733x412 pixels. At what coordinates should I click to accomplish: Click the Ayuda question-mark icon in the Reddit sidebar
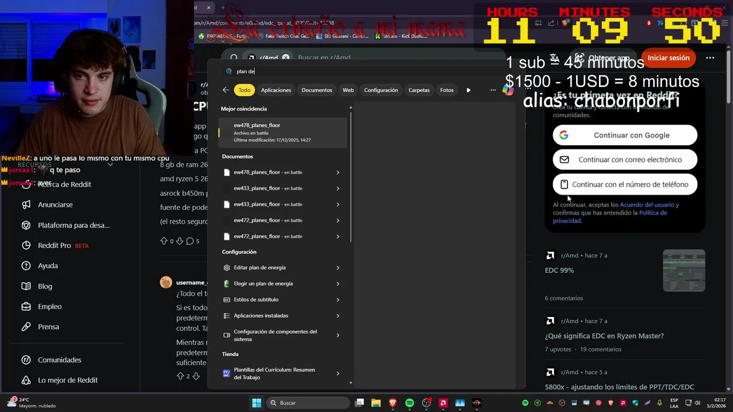pyautogui.click(x=26, y=266)
